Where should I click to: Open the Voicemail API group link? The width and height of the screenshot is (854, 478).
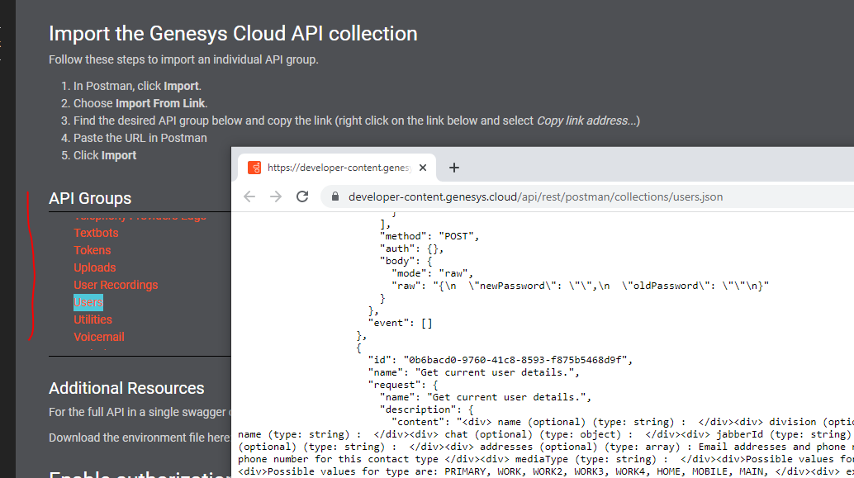click(98, 336)
